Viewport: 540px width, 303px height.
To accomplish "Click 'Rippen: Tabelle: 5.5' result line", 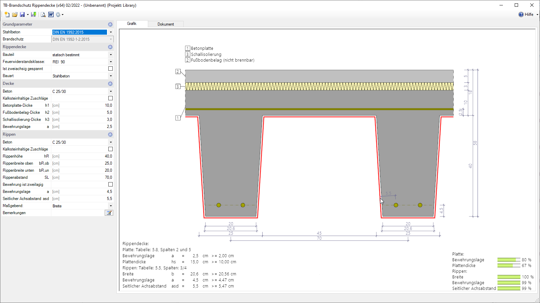I will 155,268.
